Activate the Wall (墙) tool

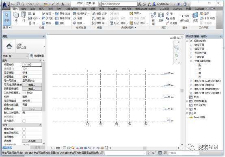point(16,18)
